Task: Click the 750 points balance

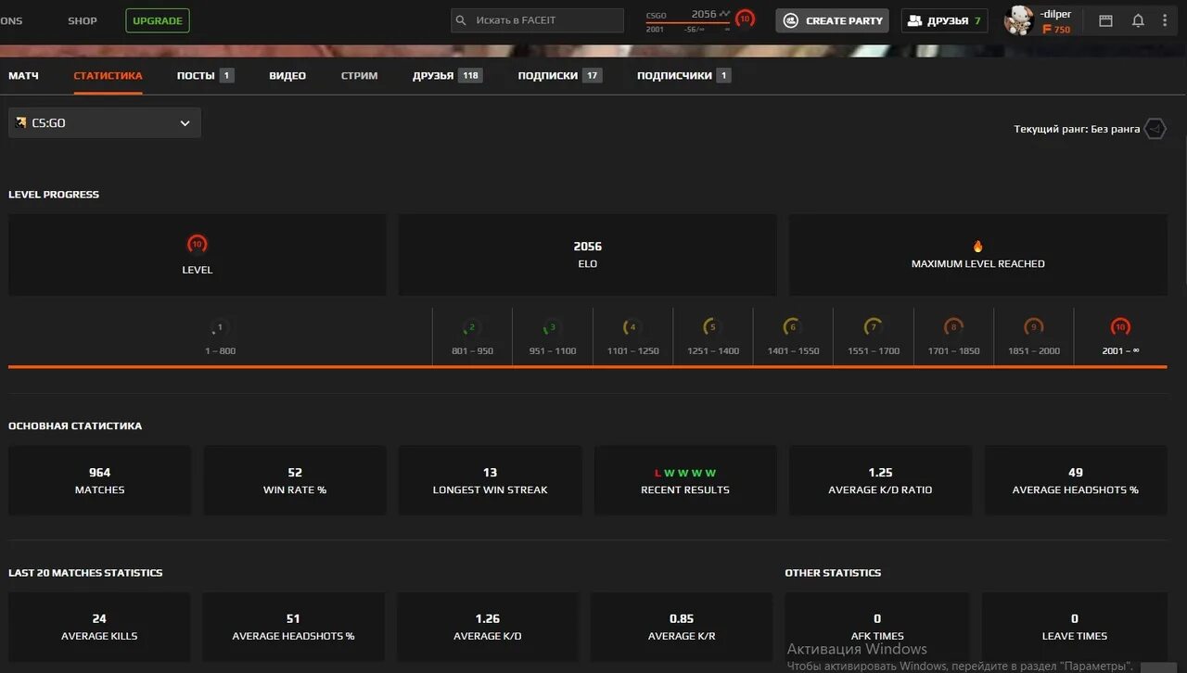Action: [x=1062, y=30]
